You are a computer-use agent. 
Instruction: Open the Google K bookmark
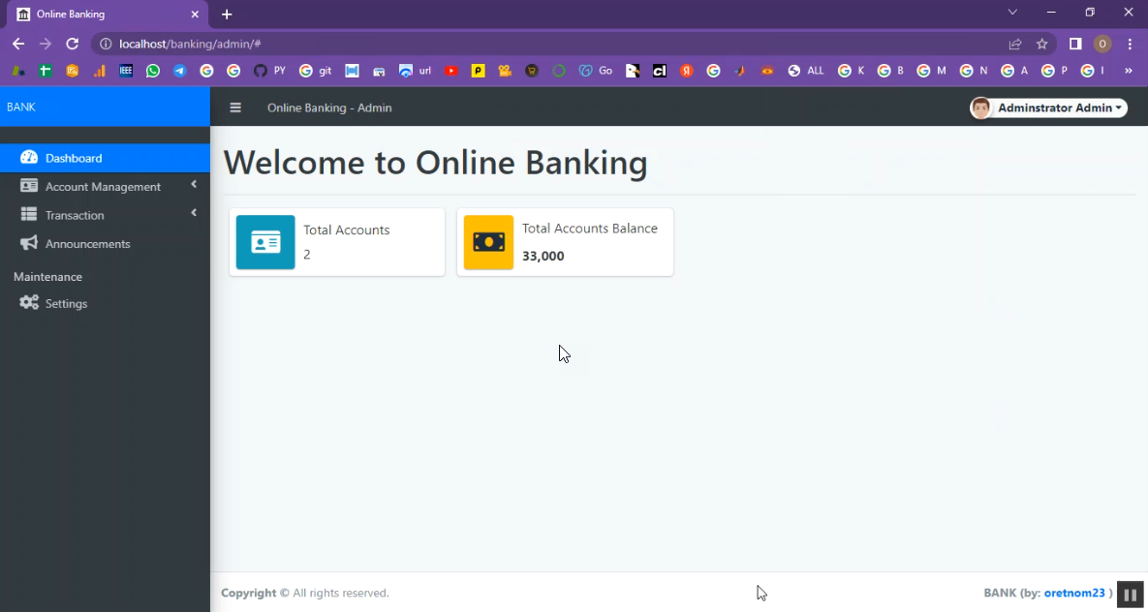852,71
